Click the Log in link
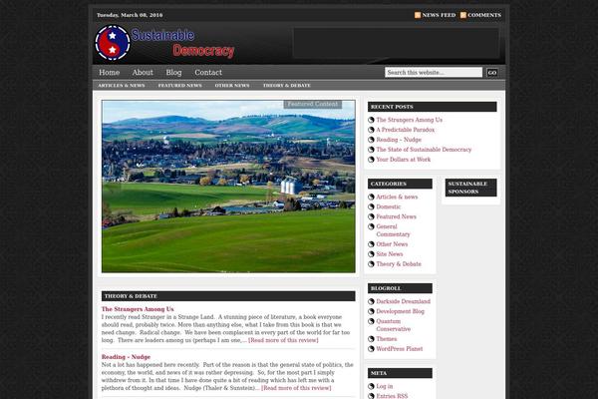Image resolution: width=598 pixels, height=399 pixels. (x=385, y=386)
